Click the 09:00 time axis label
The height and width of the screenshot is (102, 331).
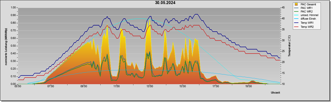tap(84, 87)
